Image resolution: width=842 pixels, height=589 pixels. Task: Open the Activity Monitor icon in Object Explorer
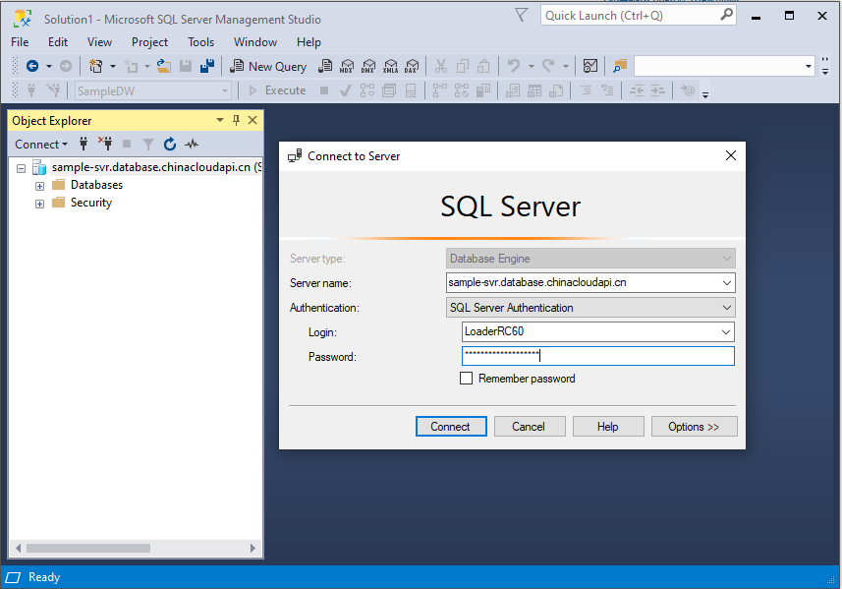click(192, 144)
